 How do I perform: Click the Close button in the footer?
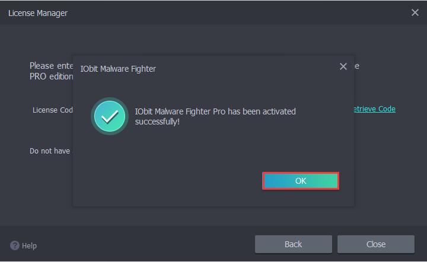tap(376, 244)
